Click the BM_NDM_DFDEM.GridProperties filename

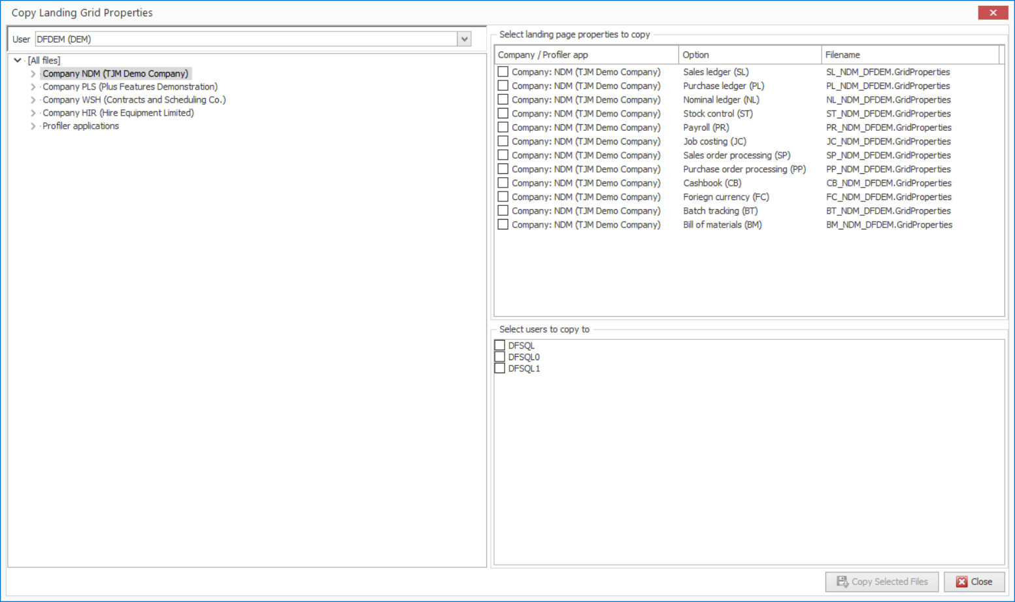click(x=890, y=224)
